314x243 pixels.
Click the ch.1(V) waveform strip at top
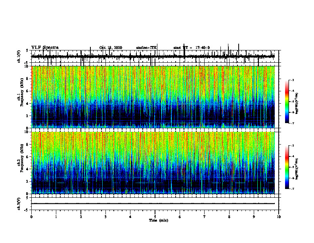[155, 56]
